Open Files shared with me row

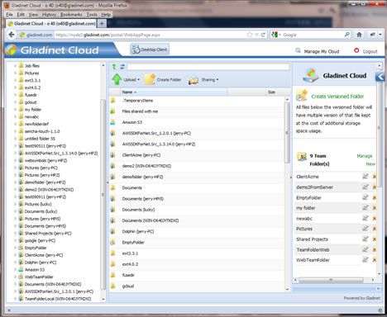coord(197,111)
